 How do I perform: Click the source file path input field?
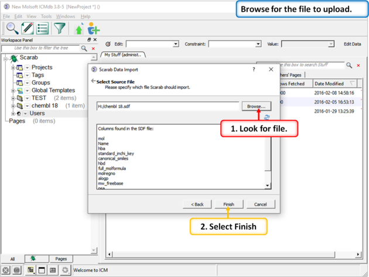pos(168,106)
